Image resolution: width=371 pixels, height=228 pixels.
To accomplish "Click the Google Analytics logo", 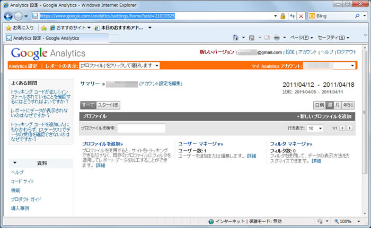I will (x=48, y=53).
